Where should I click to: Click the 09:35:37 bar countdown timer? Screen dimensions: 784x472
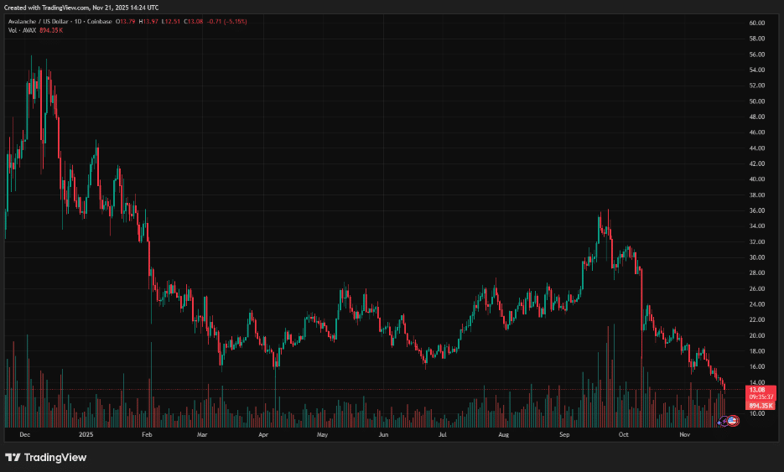point(756,398)
